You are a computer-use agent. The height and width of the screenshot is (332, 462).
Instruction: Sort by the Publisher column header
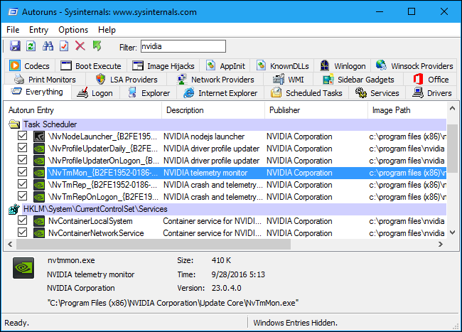pyautogui.click(x=284, y=110)
